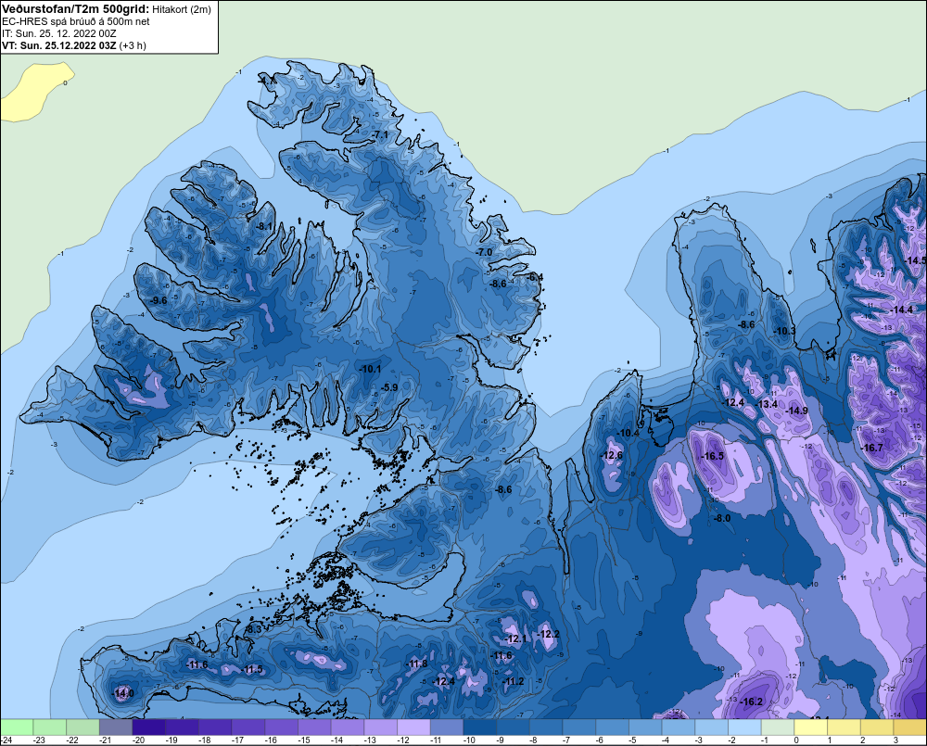Choose the pale green -1 legend swatch
Image resolution: width=927 pixels, height=746 pixels.
pyautogui.click(x=778, y=727)
